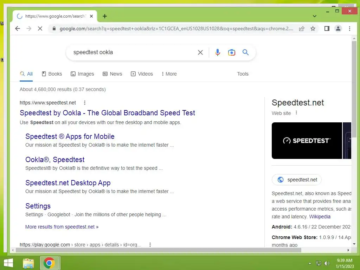
Task: Search by image with the camera
Action: click(x=231, y=52)
